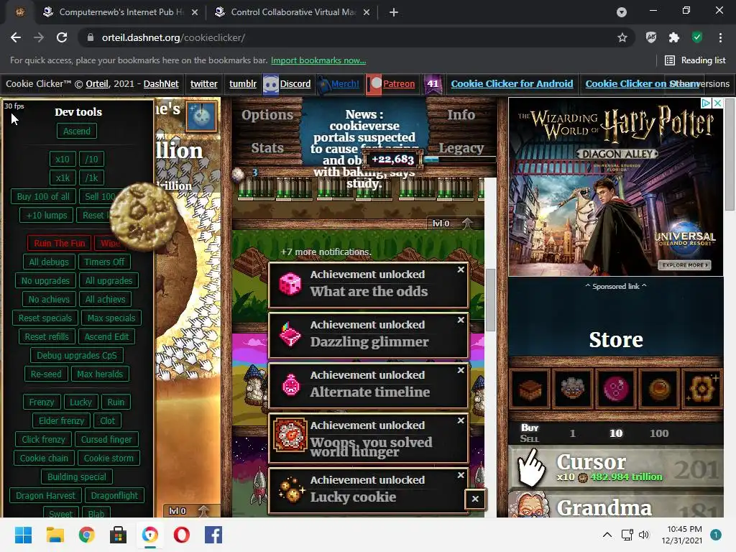Screen dimensions: 736x552
Task: Switch store to Sell mode
Action: pyautogui.click(x=530, y=439)
